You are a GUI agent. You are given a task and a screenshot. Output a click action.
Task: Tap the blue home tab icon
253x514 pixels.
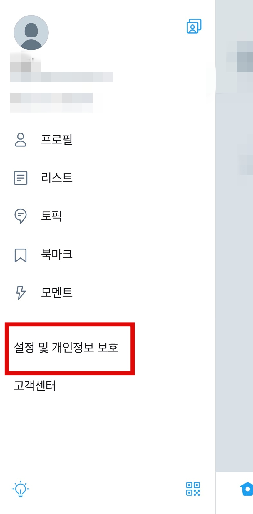247,489
